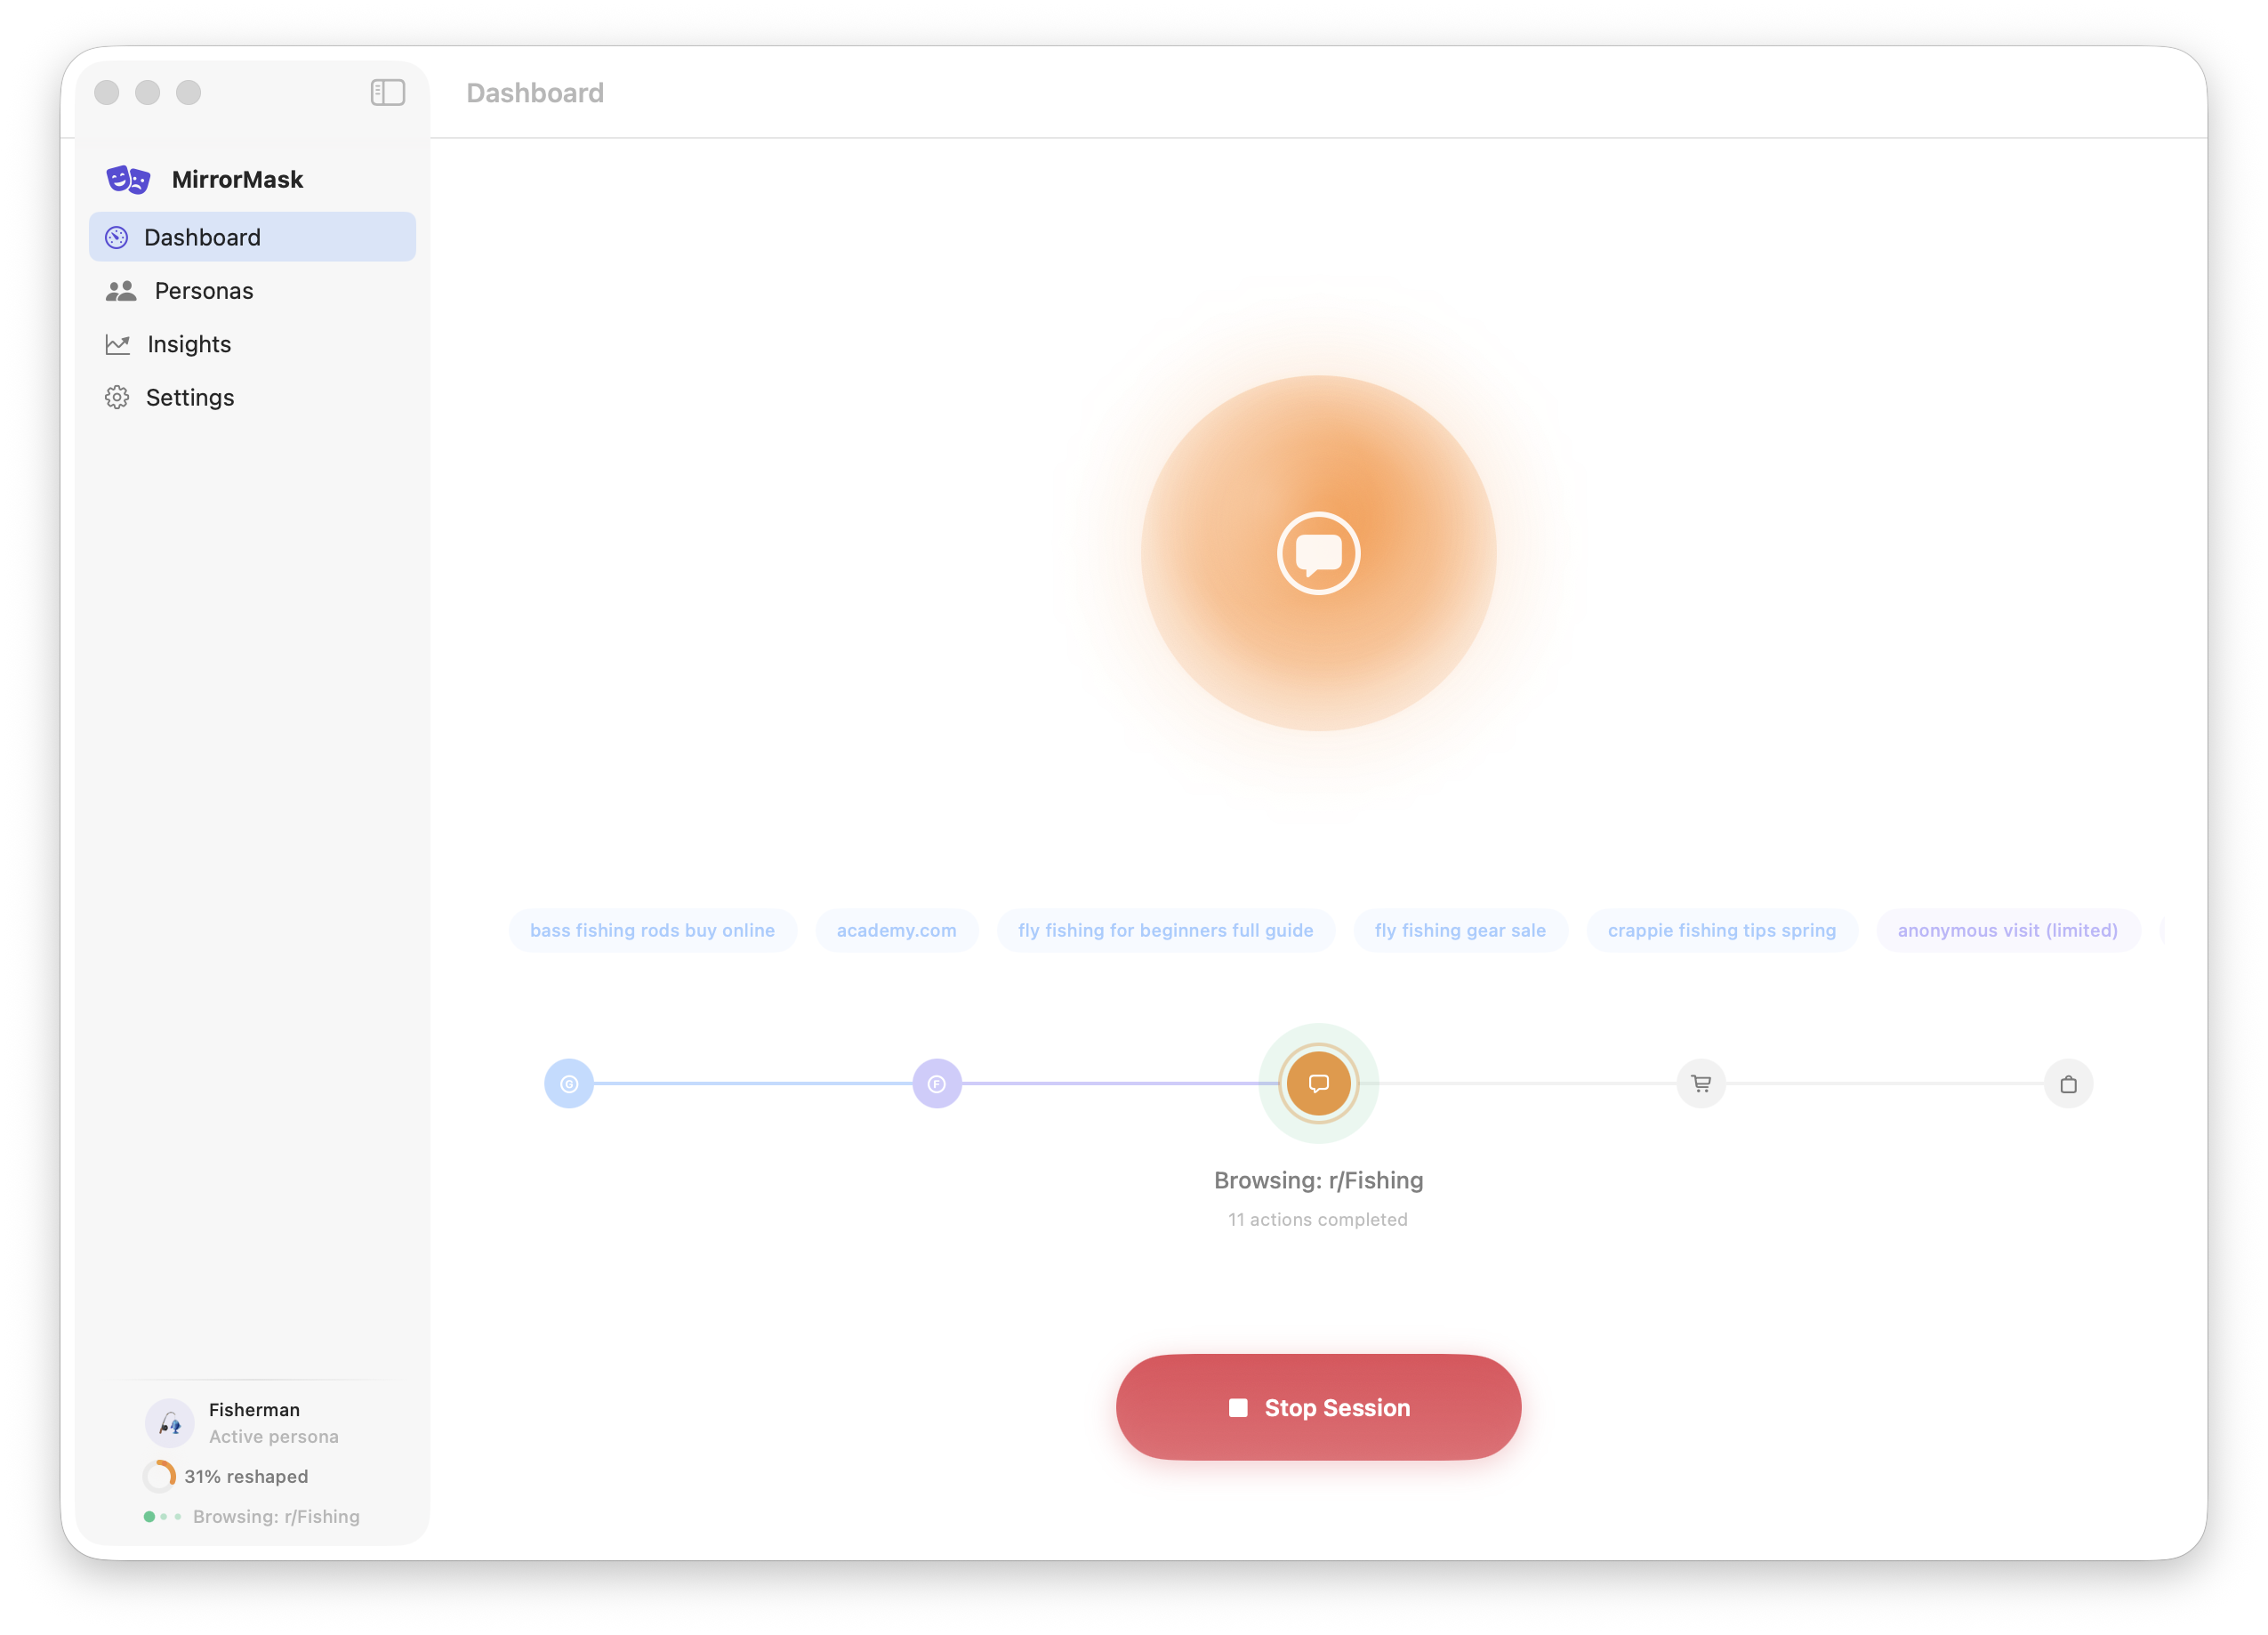Screen dimensions: 2268x1635
Task: Open the 'fly fishing gear sale' pill
Action: [1460, 930]
